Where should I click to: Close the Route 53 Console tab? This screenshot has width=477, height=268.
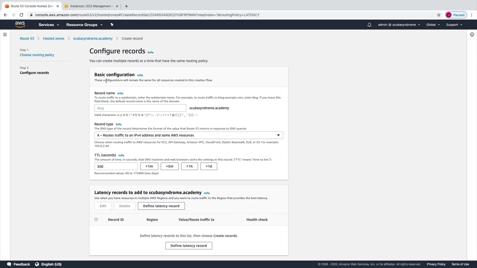[x=57, y=6]
